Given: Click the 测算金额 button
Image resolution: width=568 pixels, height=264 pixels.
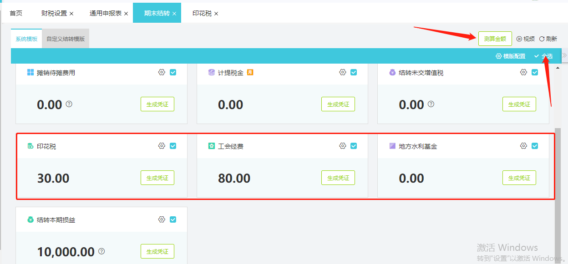Looking at the screenshot, I should pos(495,39).
